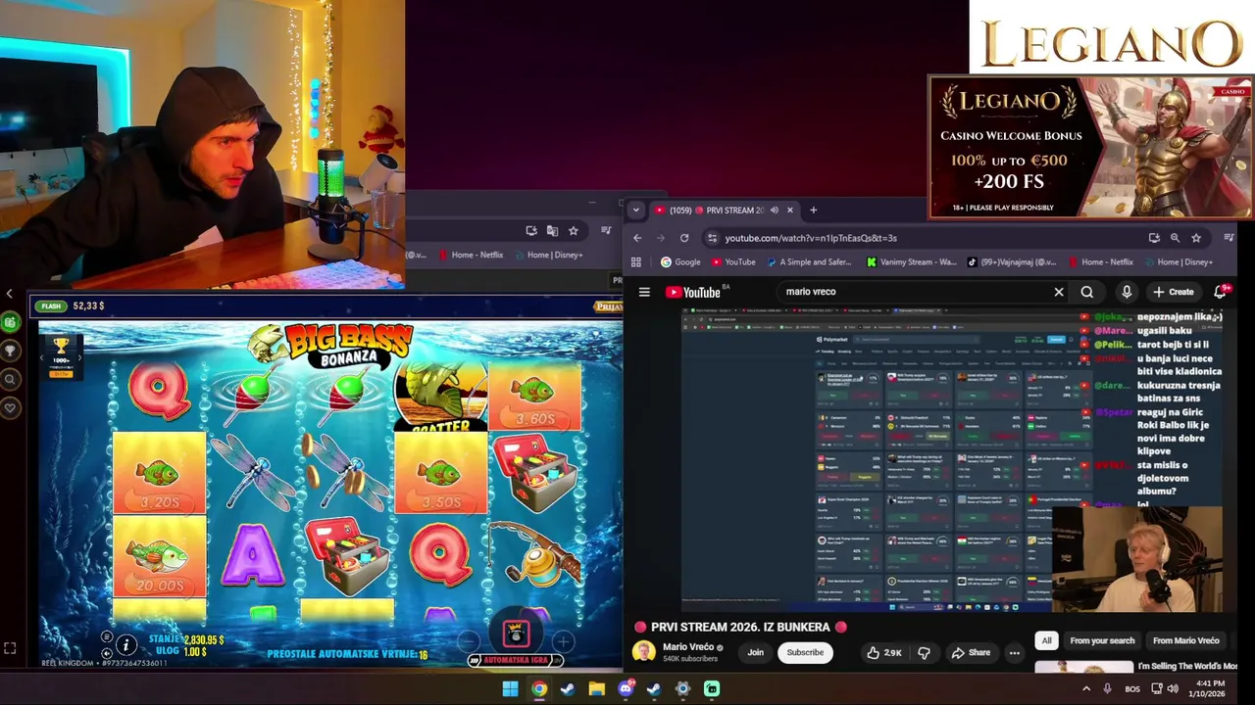Image resolution: width=1255 pixels, height=705 pixels.
Task: Show next tournament in trophy widget
Action: 80,358
